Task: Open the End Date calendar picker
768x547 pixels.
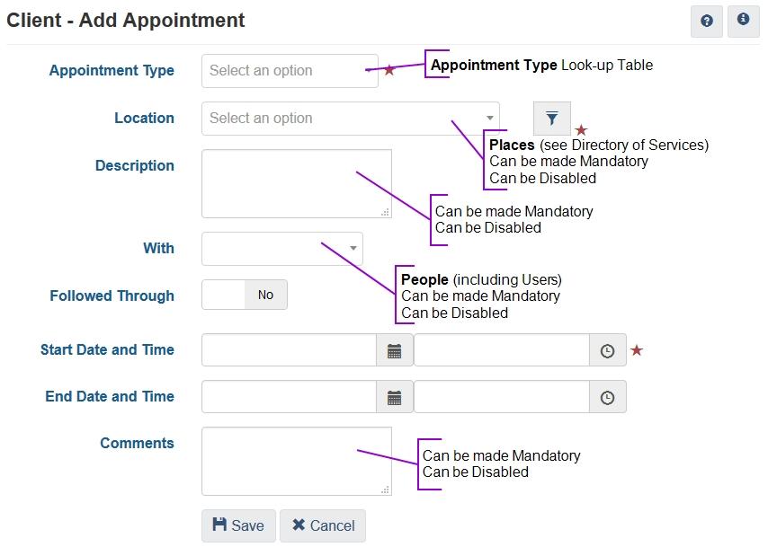Action: click(394, 397)
